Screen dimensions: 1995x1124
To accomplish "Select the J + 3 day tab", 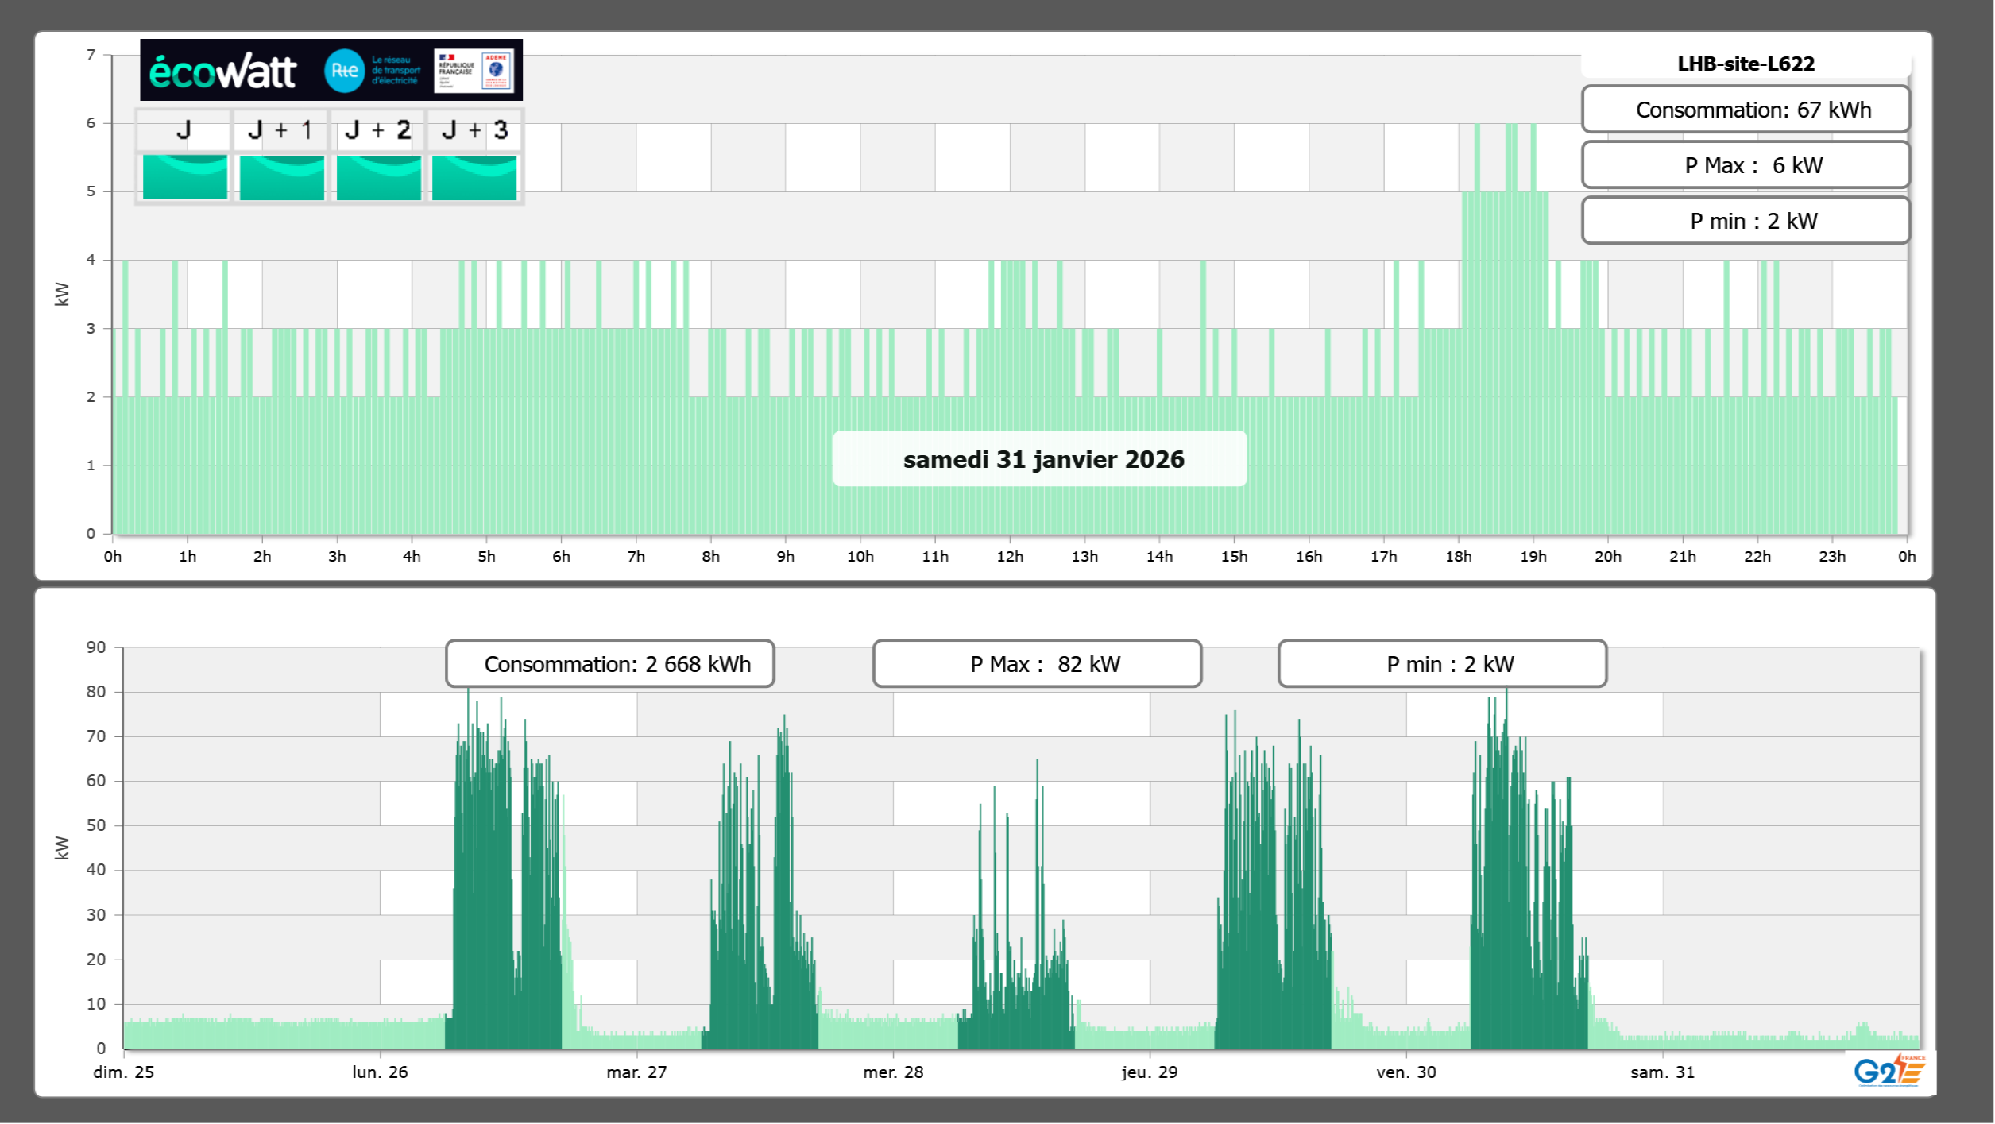I will [x=474, y=130].
